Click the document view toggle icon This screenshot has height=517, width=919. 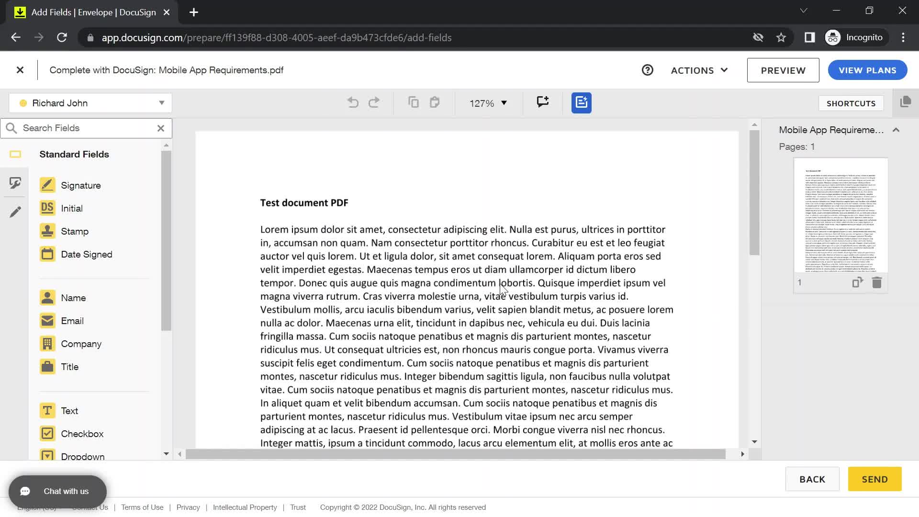click(x=907, y=103)
